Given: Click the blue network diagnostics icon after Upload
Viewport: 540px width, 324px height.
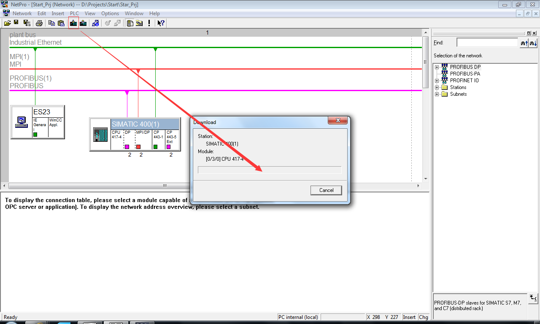Looking at the screenshot, I should pyautogui.click(x=95, y=23).
